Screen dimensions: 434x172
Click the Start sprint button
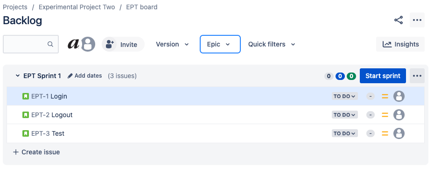383,76
